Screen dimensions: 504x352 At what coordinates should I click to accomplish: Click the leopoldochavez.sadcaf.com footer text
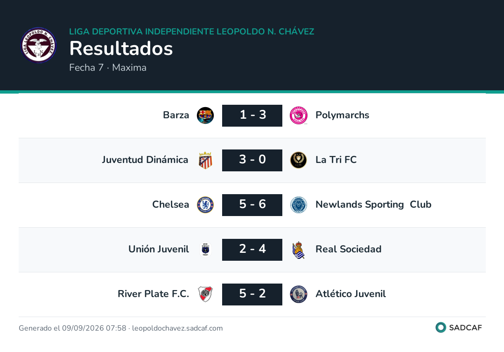pos(177,328)
